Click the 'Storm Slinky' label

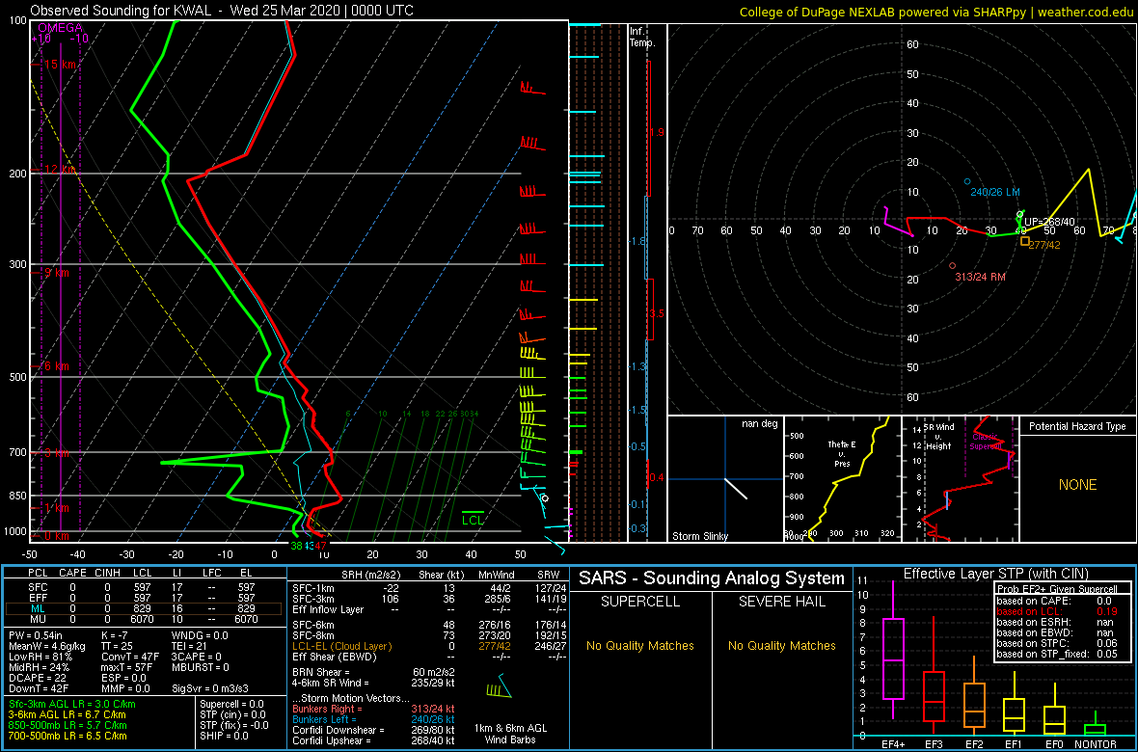698,536
